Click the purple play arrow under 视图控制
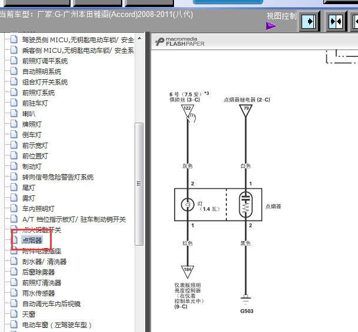358x332 pixels. click(x=272, y=26)
